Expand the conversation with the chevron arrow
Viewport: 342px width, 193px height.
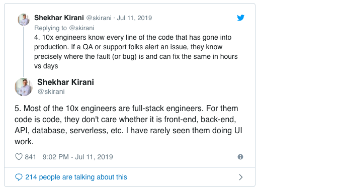click(x=241, y=177)
